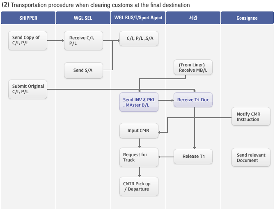Select the CNTR Pick up / Departure box
The image size is (275, 209).
(139, 186)
